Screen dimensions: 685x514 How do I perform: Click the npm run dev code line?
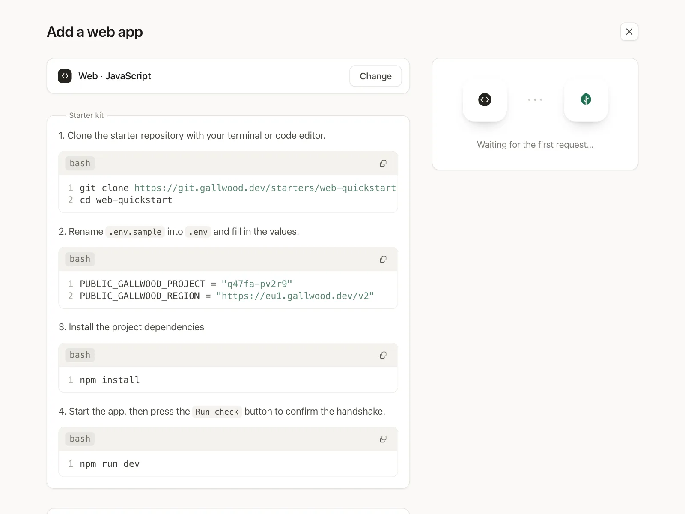[x=110, y=464]
